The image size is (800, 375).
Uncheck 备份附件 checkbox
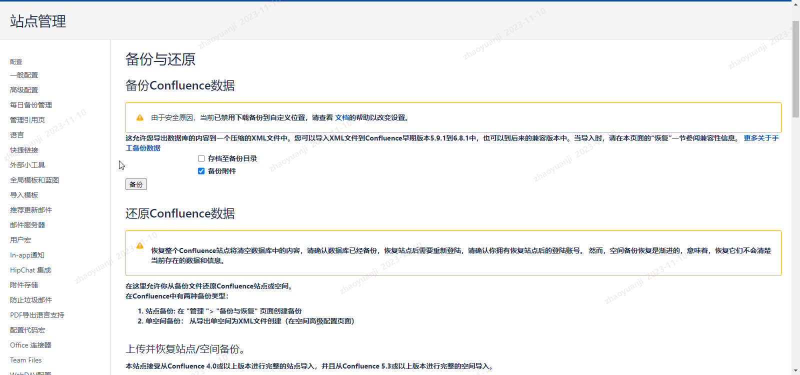click(x=201, y=171)
